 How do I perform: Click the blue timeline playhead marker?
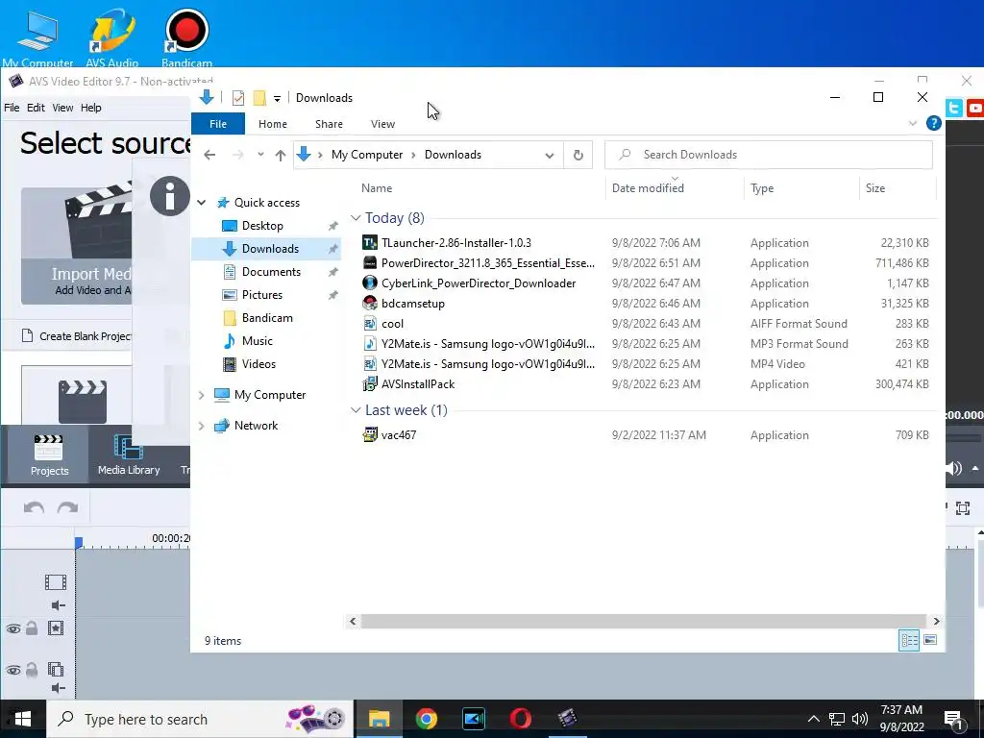pos(79,543)
